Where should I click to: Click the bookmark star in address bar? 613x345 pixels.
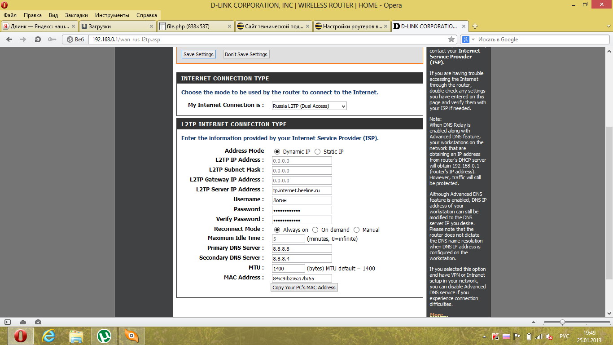451,40
